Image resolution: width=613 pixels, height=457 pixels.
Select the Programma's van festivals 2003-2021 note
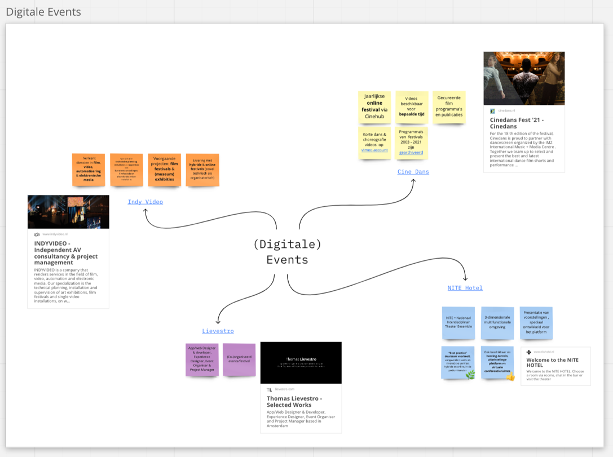pos(411,143)
